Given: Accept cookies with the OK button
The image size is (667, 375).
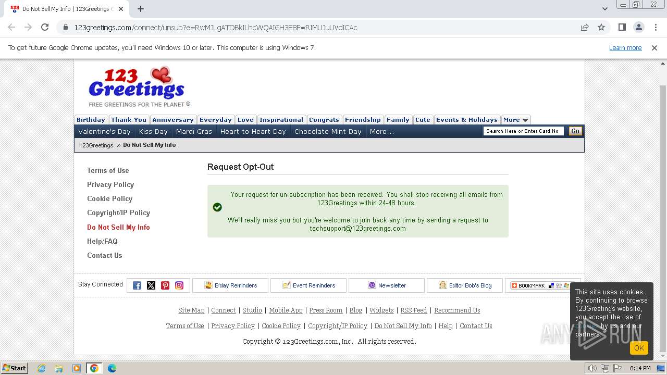Looking at the screenshot, I should pos(639,348).
